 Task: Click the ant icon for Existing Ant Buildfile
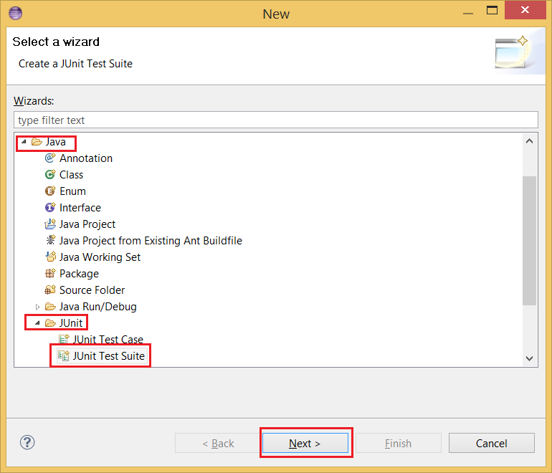pos(50,240)
